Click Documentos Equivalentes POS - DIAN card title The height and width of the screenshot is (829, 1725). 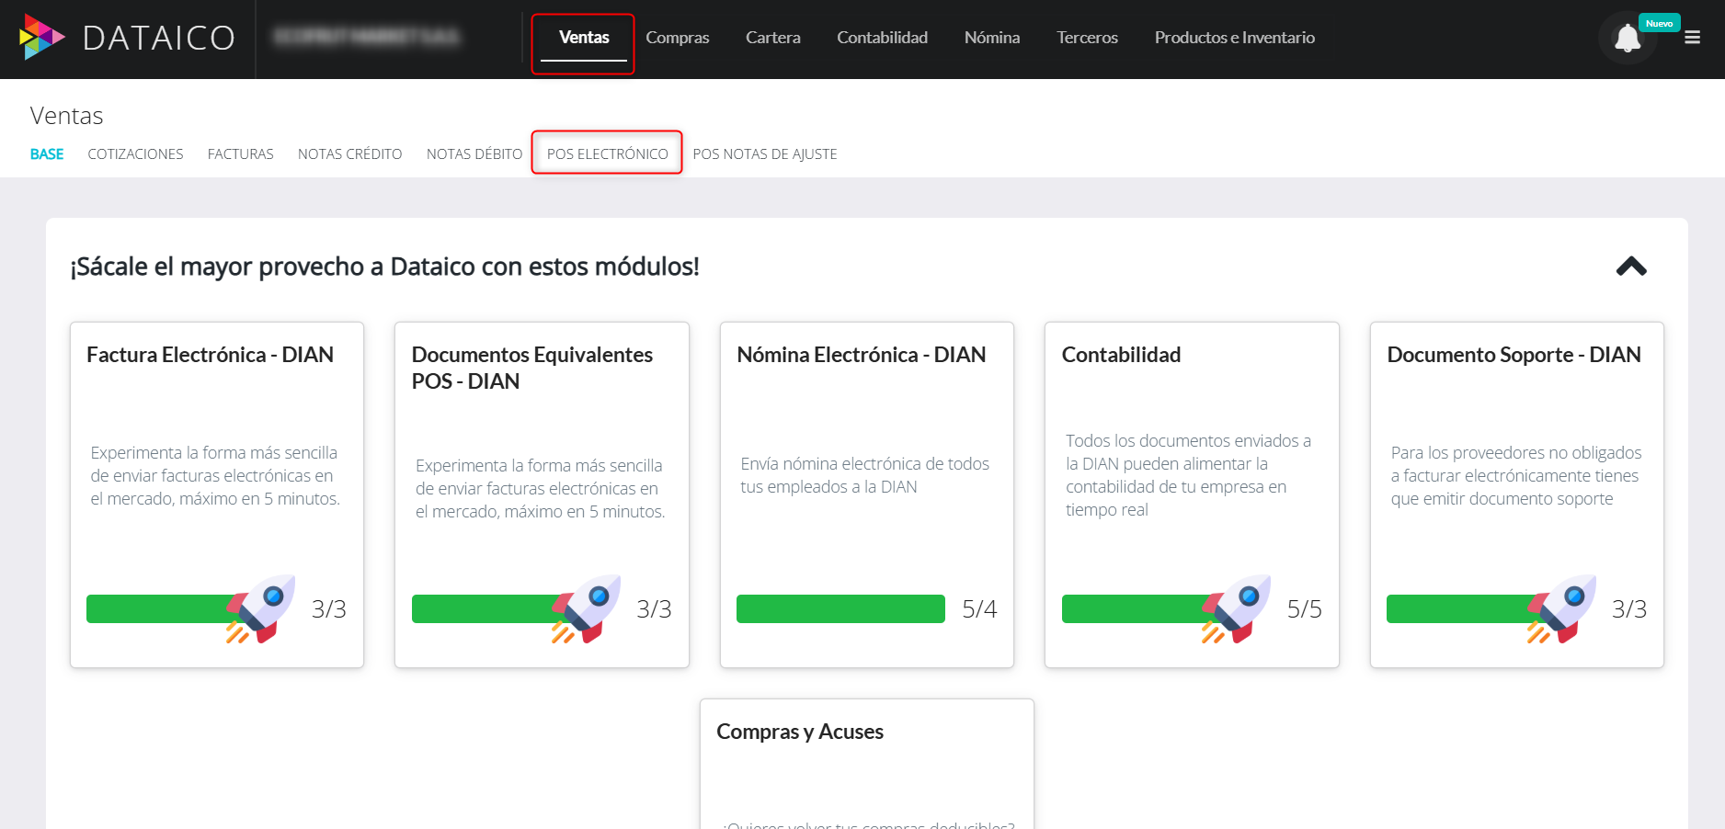[x=532, y=368]
